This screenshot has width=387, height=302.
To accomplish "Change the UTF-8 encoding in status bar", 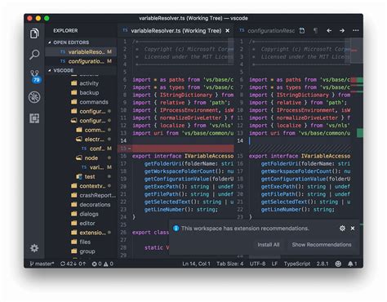I will click(x=257, y=264).
